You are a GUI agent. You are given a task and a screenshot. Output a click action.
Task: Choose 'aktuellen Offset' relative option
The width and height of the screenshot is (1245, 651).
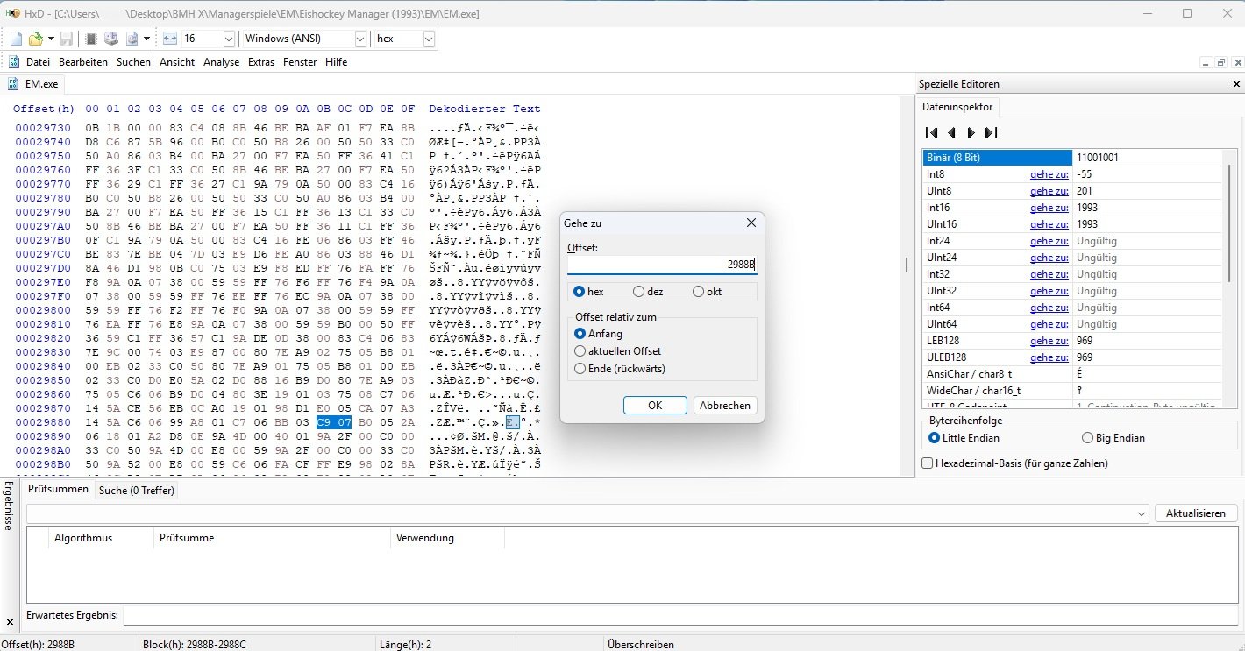[x=580, y=351]
